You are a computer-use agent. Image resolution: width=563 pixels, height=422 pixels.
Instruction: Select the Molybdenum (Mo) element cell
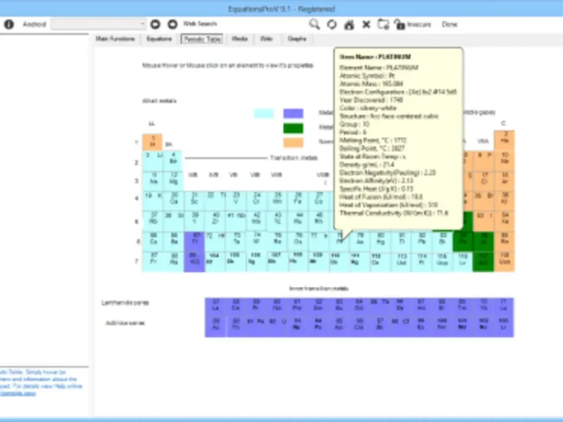pyautogui.click(x=256, y=221)
